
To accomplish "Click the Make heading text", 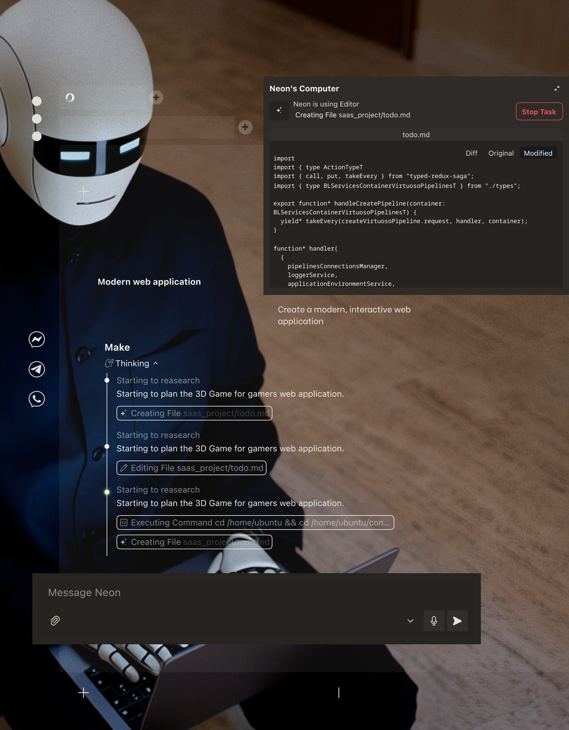I will click(118, 347).
